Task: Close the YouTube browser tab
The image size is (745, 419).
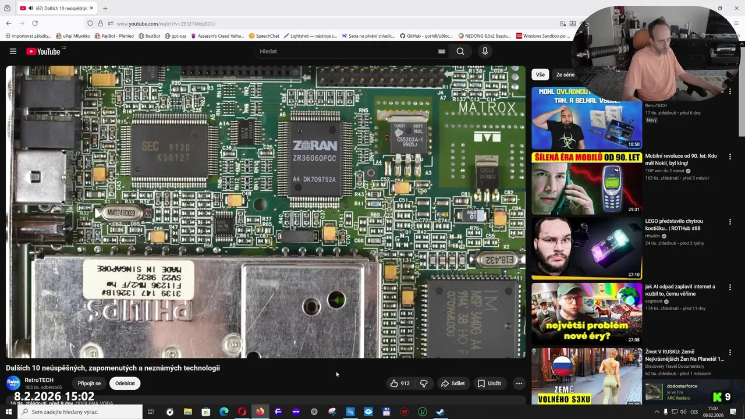Action: pos(91,8)
